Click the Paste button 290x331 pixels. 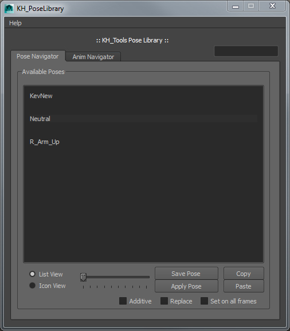244,286
